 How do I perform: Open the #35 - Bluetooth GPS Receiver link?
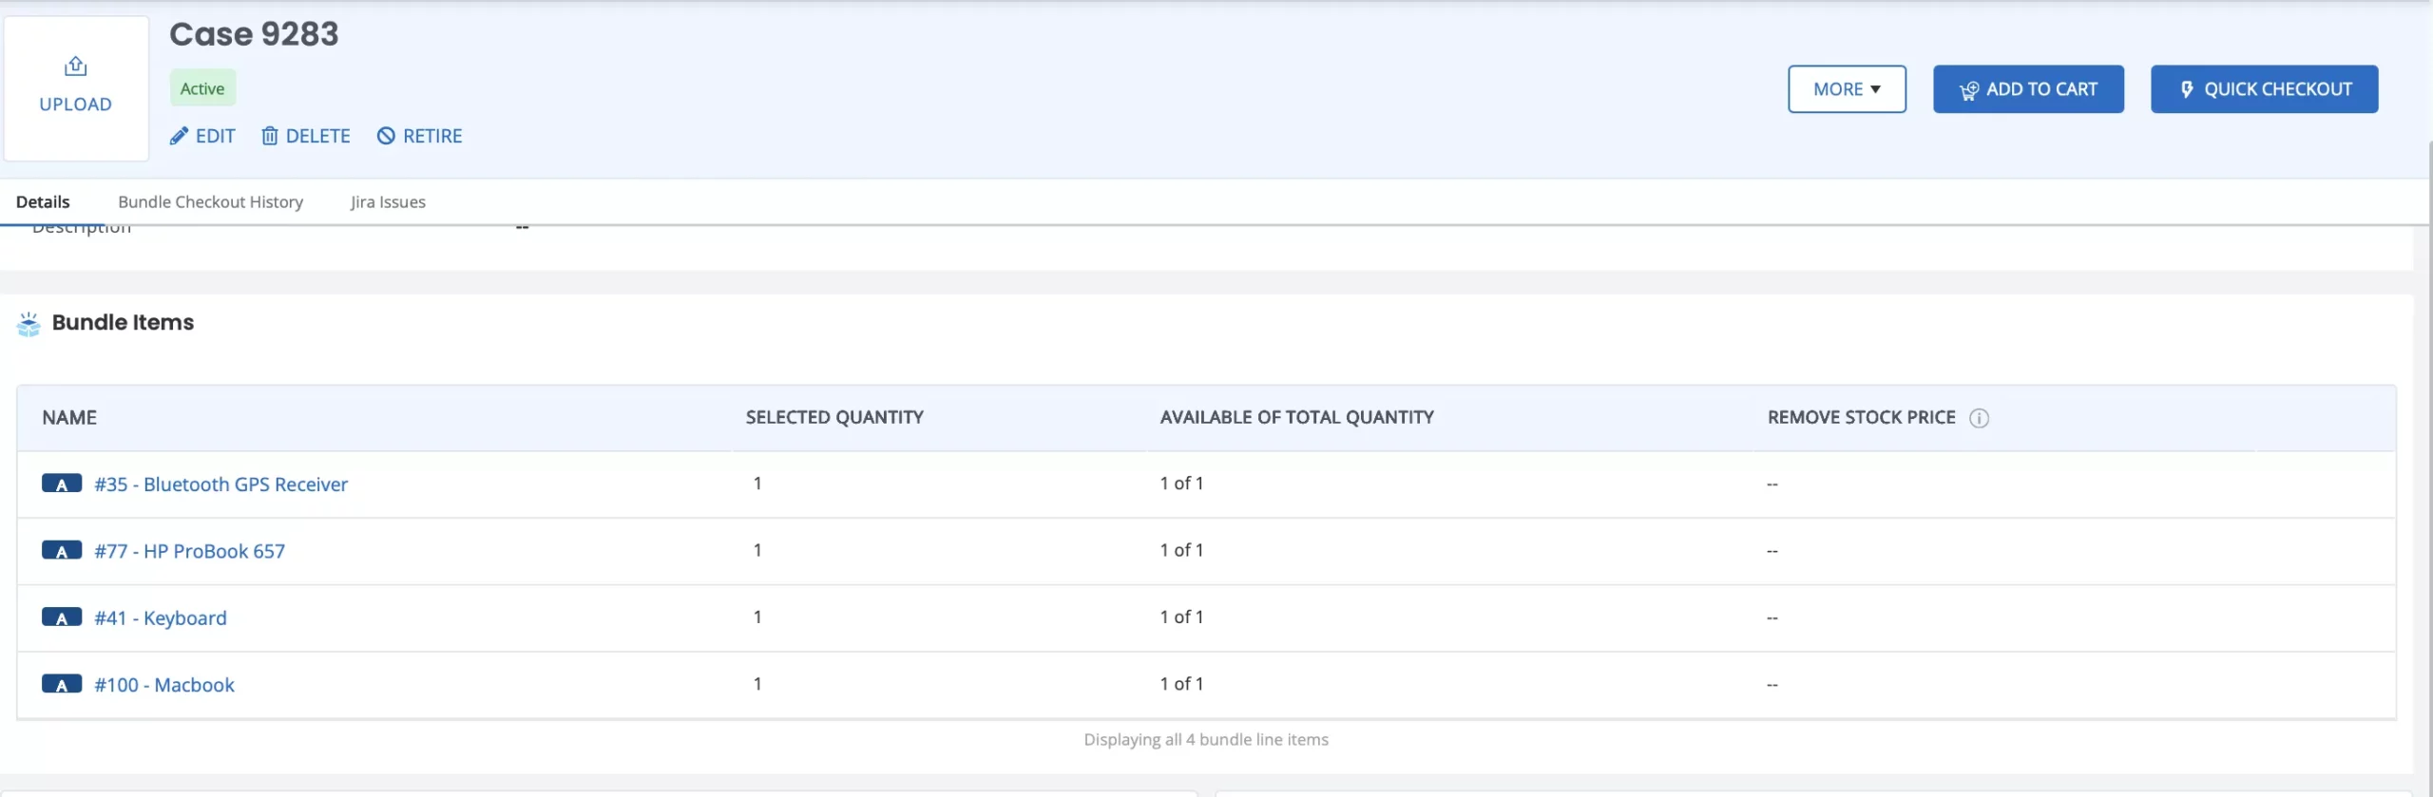tap(220, 484)
